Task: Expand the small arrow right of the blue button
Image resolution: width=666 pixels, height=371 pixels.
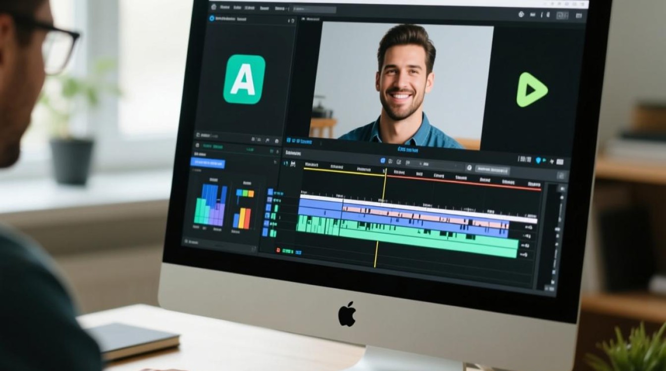Action: click(276, 162)
